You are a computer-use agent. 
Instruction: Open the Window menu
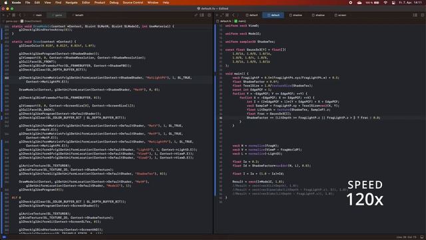[152, 3]
